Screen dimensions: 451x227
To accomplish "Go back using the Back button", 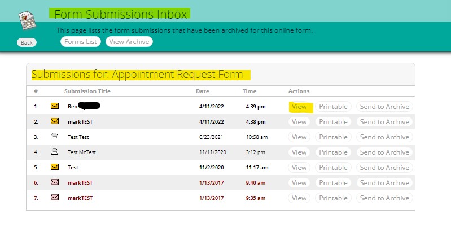I will click(27, 42).
